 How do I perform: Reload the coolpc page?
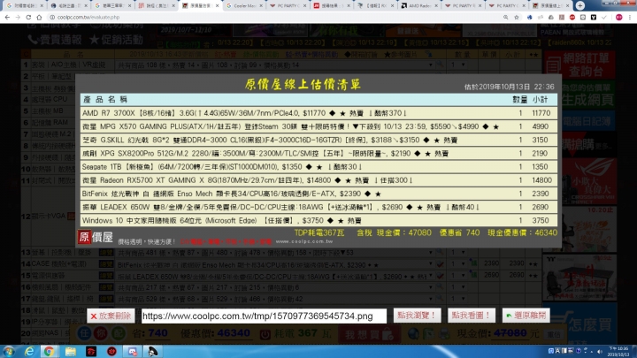(x=28, y=18)
